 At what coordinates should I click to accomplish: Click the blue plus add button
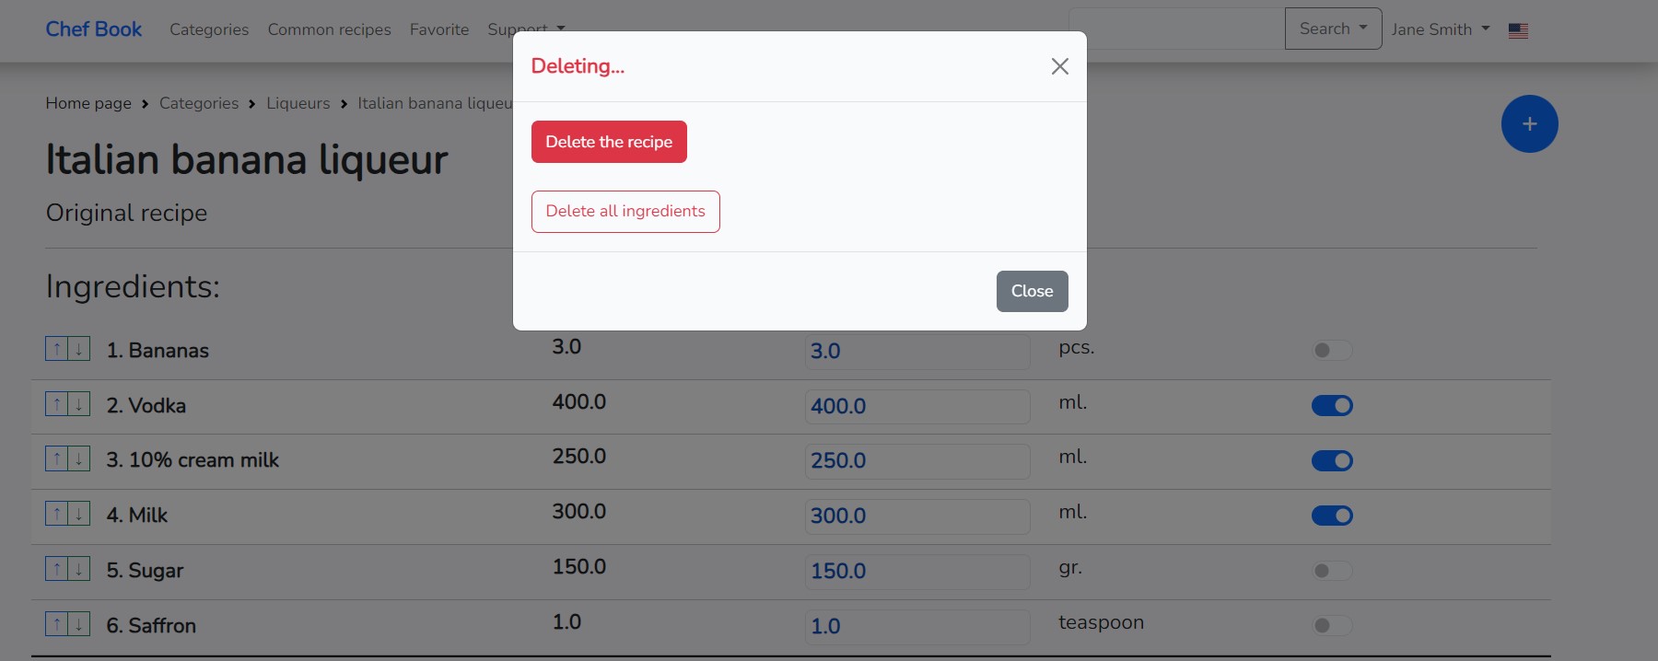(x=1529, y=124)
